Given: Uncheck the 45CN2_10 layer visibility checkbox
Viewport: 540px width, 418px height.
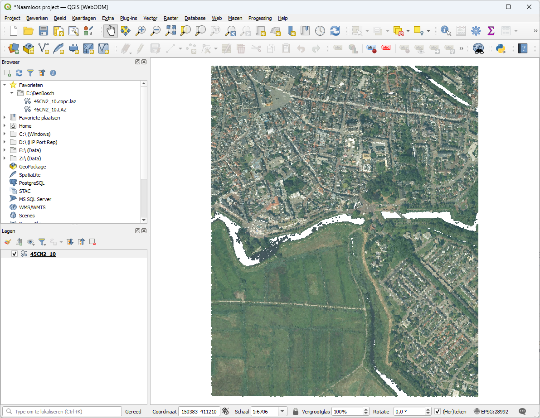Looking at the screenshot, I should click(15, 254).
